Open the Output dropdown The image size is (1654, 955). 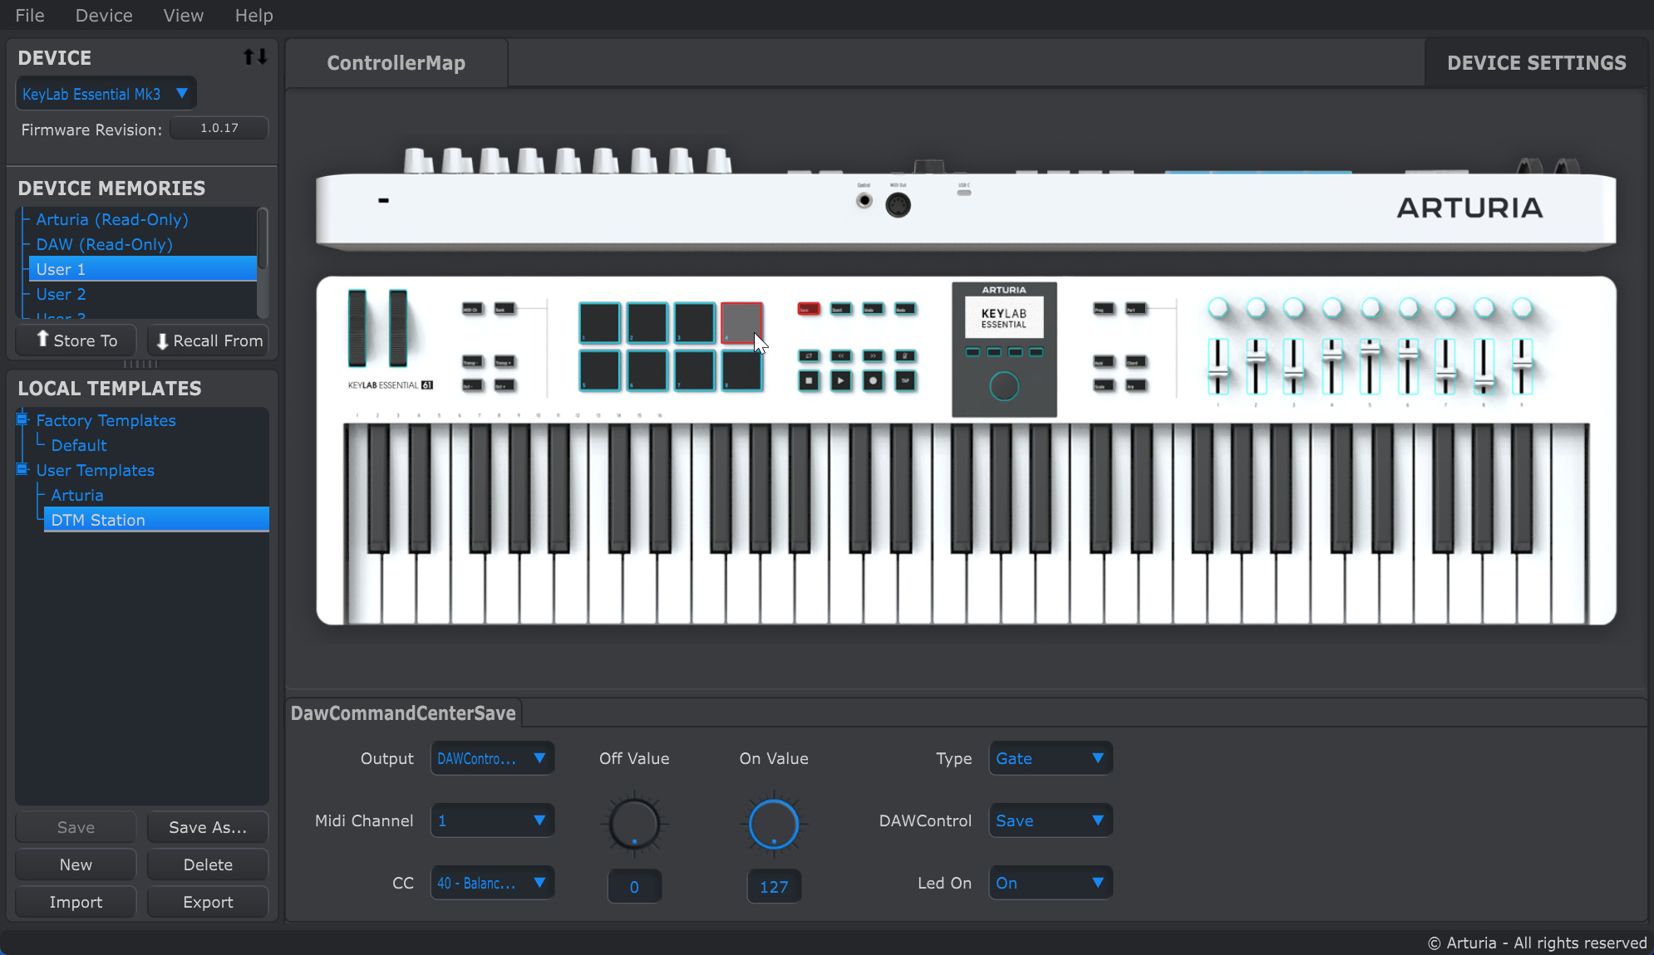click(x=492, y=758)
